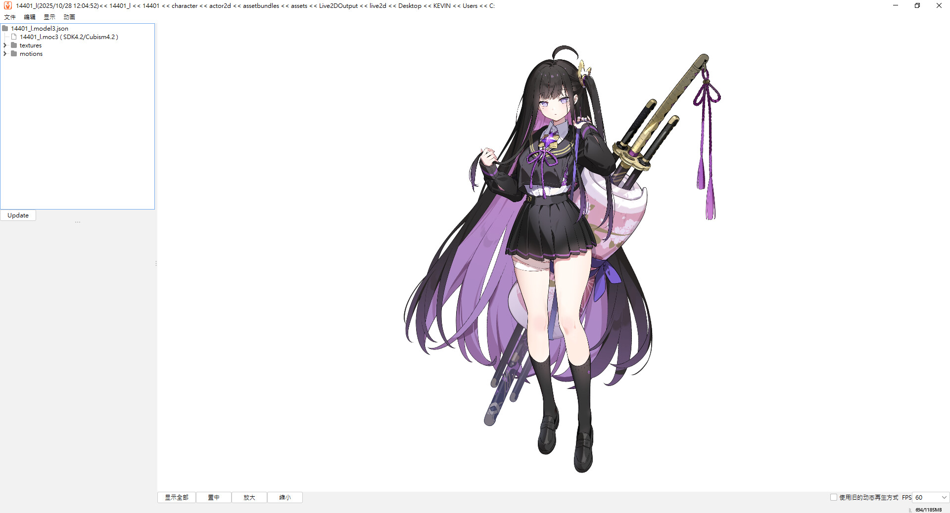Image resolution: width=950 pixels, height=513 pixels.
Task: Enable the 使用旧的动态再生方式 checkbox
Action: click(x=834, y=497)
